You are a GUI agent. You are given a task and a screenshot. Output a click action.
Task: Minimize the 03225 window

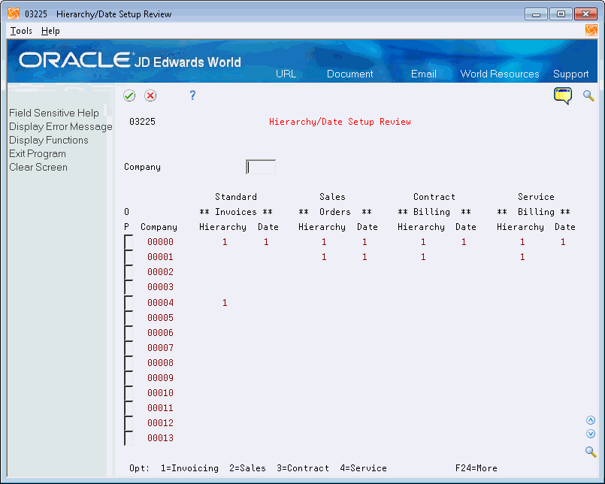(x=536, y=14)
